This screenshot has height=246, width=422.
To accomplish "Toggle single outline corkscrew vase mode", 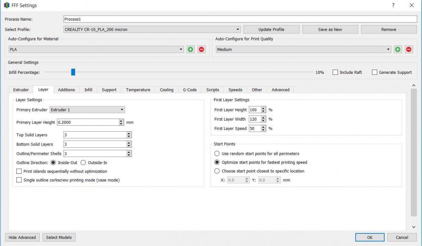I will [19, 180].
